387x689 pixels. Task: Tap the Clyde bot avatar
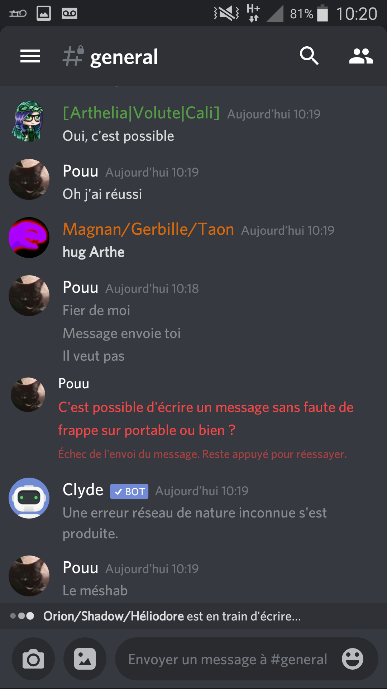29,498
